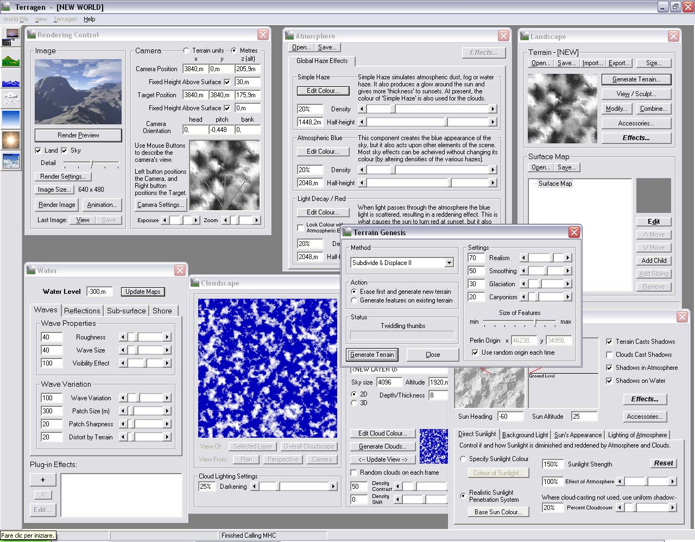Open Lighting Conditions via the sun icon
This screenshot has height=542, width=695.
point(11,140)
